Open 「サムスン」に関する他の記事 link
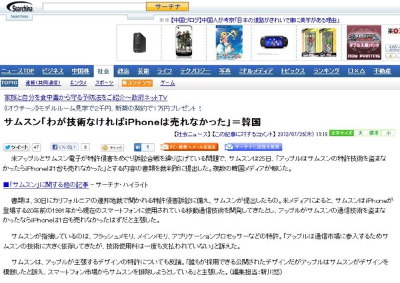 pos(46,184)
